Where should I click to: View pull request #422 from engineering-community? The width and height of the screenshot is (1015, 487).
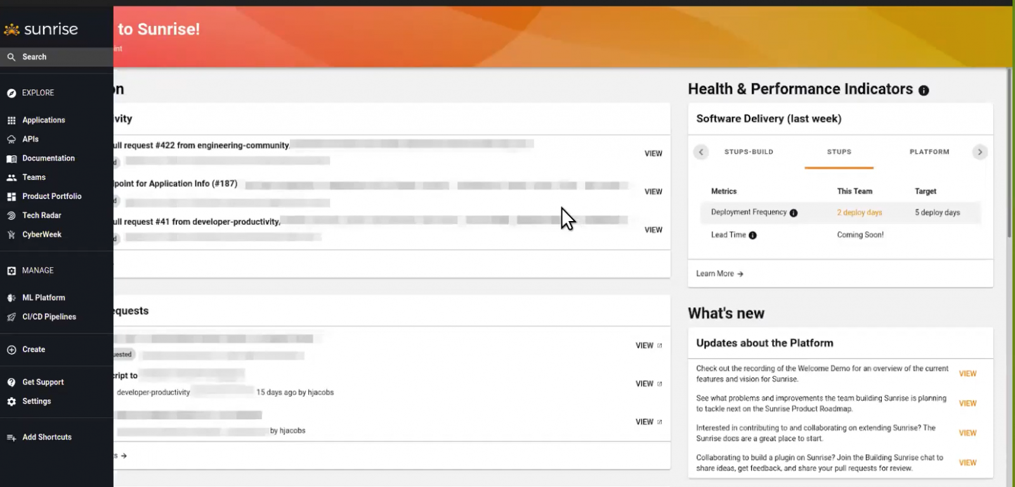pos(653,153)
